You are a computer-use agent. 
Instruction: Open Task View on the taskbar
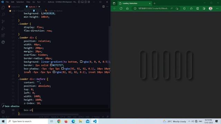(51, 121)
